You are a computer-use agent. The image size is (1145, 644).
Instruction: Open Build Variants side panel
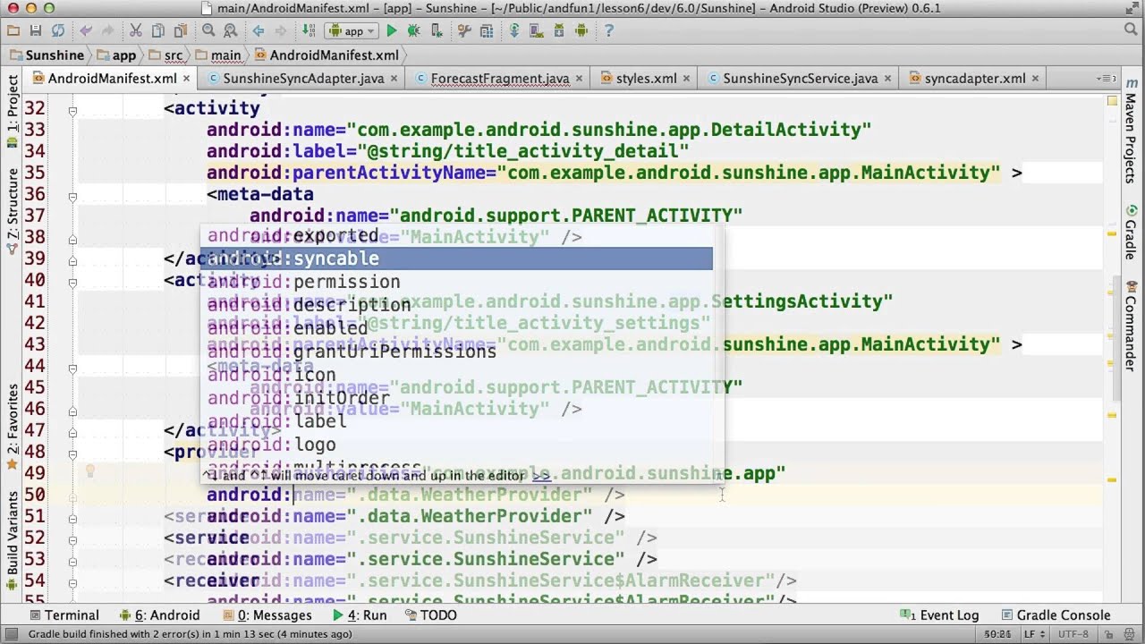[13, 539]
